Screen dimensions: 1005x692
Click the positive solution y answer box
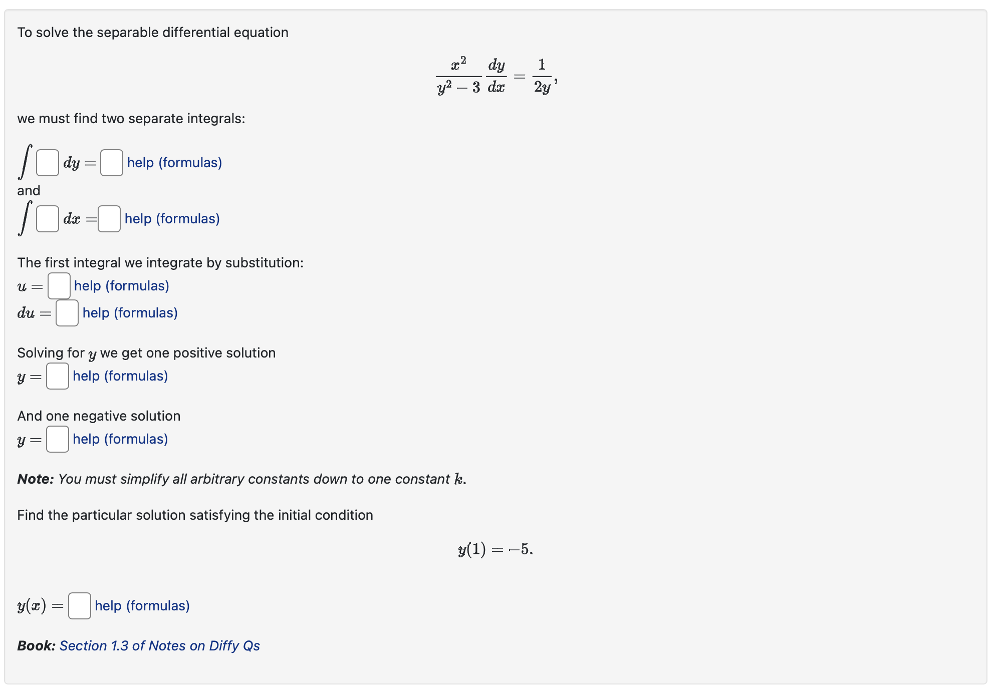(x=57, y=376)
